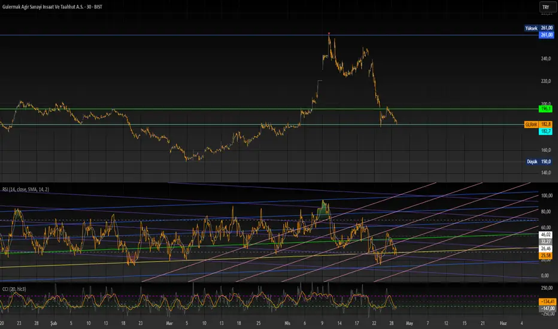Click the Haz label on the time axis
The width and height of the screenshot is (558, 329).
[x=503, y=323]
